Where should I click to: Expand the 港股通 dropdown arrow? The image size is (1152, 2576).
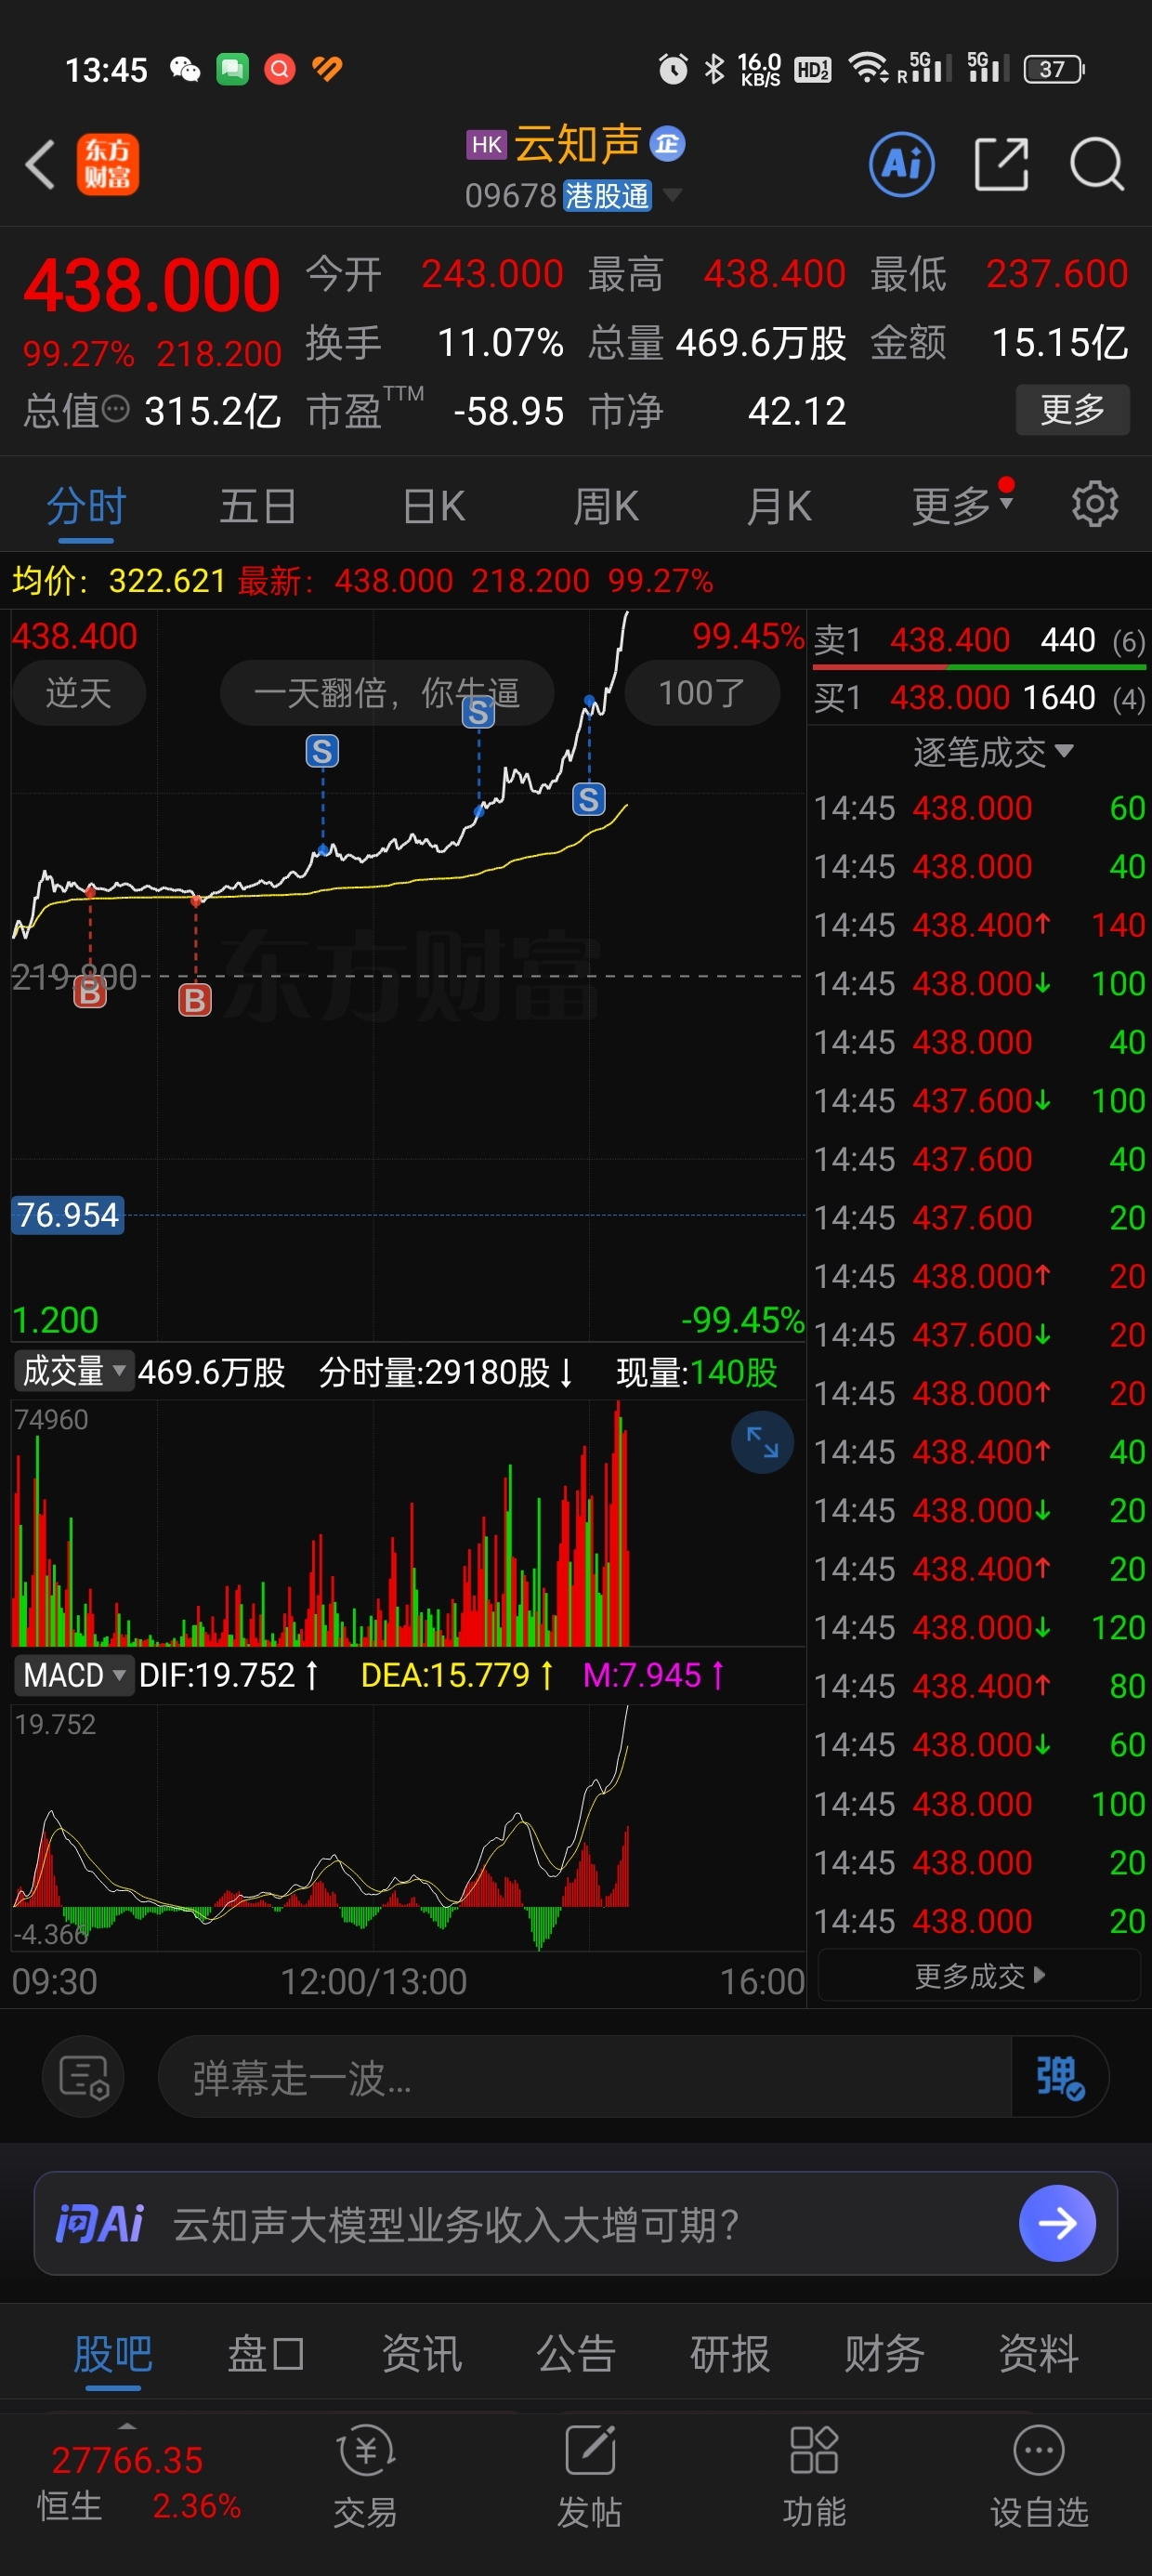[673, 194]
